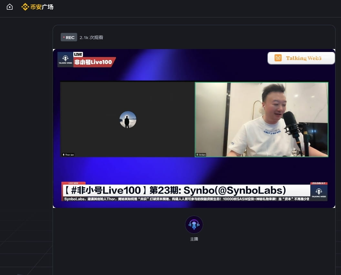Click the Talking Web3 logo beside the headline
The image size is (341, 275).
(319, 193)
